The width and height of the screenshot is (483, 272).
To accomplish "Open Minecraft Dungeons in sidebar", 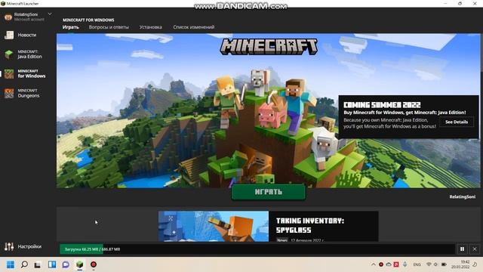I will click(22, 93).
